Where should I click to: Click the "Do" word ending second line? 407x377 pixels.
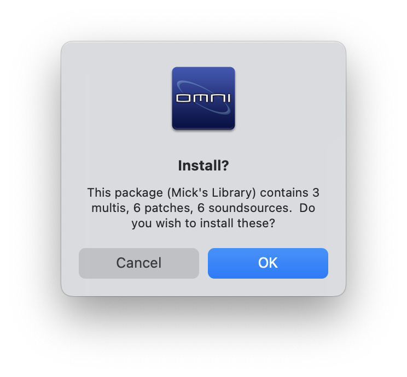pyautogui.click(x=307, y=208)
